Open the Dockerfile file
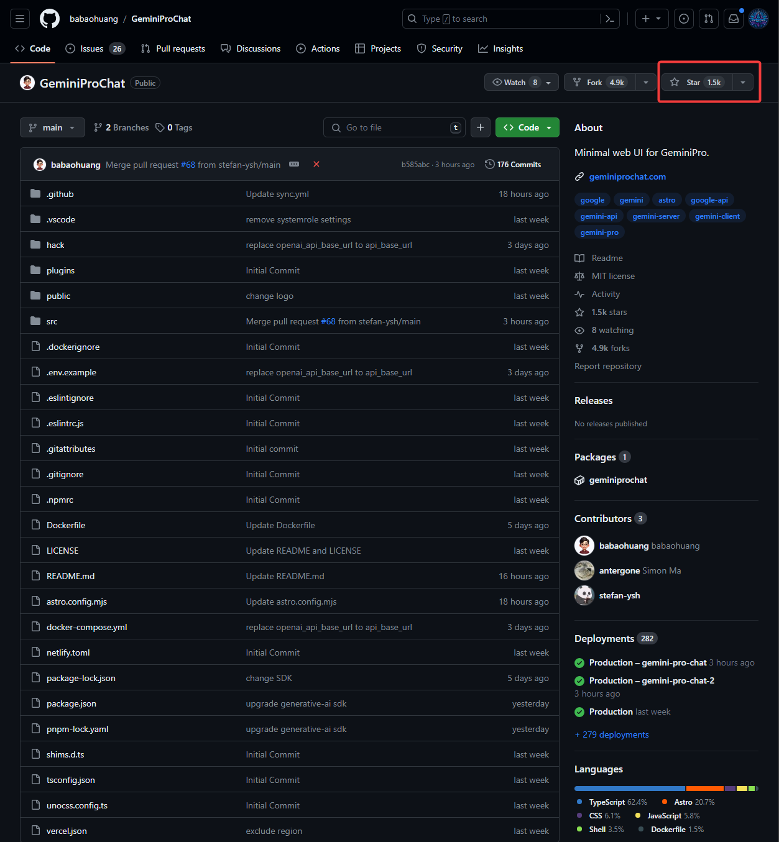The width and height of the screenshot is (779, 842). pyautogui.click(x=66, y=525)
